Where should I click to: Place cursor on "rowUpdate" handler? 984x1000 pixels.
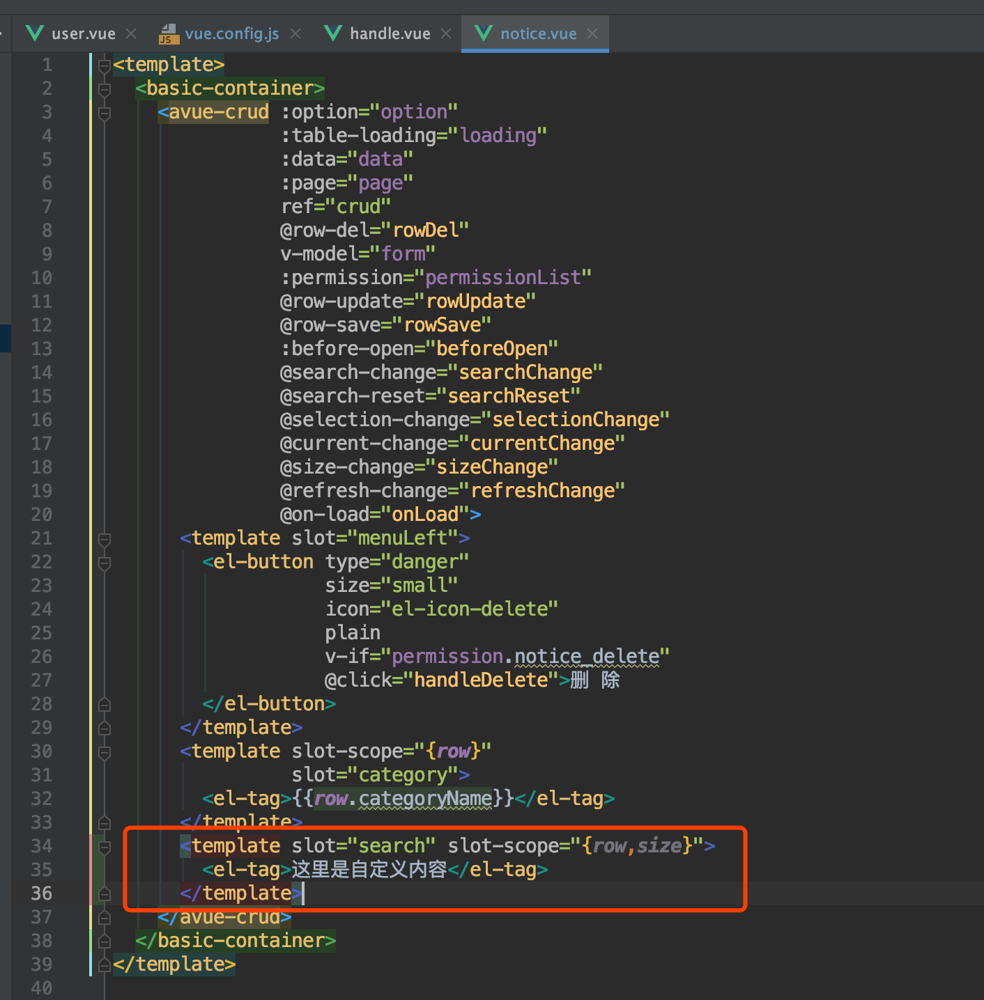[x=475, y=302]
